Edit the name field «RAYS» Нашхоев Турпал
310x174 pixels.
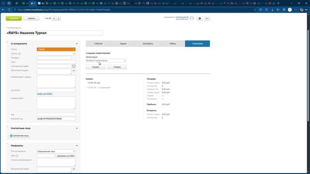pyautogui.click(x=54, y=33)
